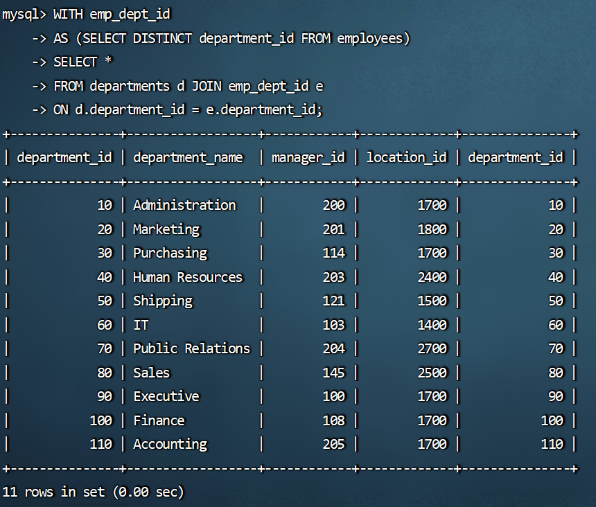Viewport: 596px width, 507px height.
Task: Select the rightmost department_id column header
Action: pyautogui.click(x=516, y=158)
